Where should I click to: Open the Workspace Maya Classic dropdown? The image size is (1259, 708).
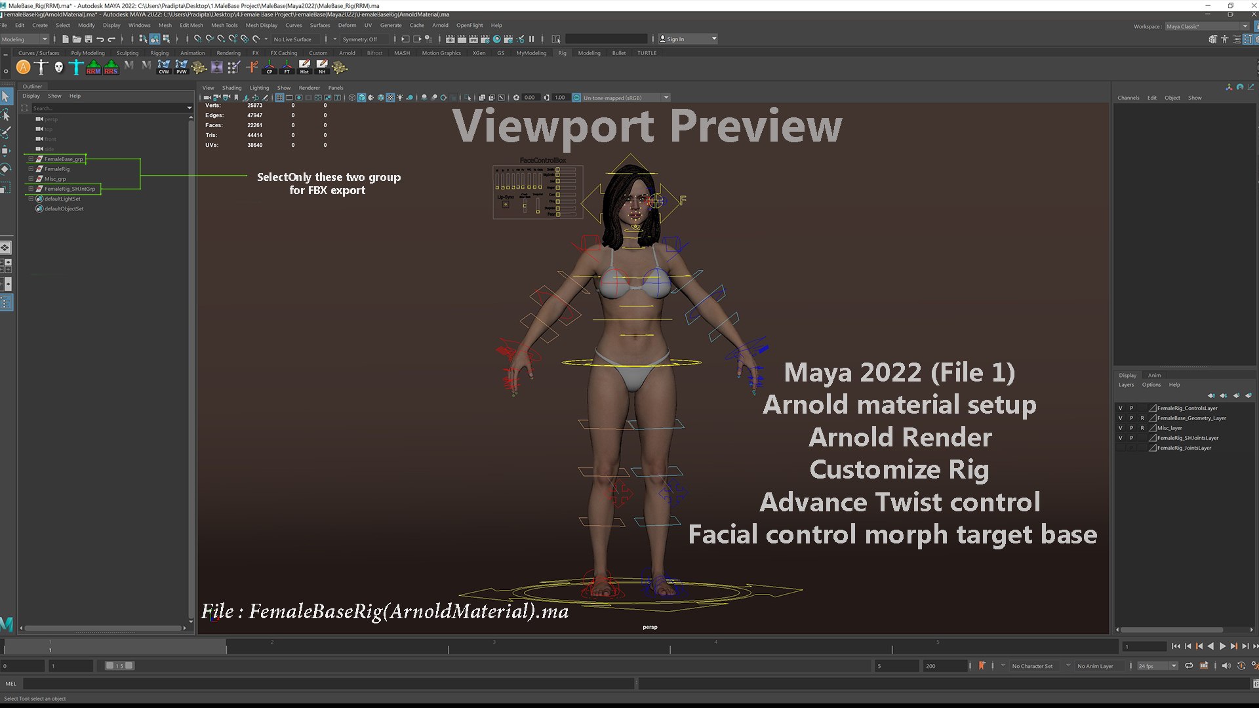[x=1207, y=26]
